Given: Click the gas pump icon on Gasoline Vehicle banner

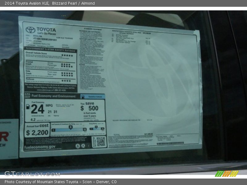Looking at the screenshot, I should pyautogui.click(x=83, y=97).
